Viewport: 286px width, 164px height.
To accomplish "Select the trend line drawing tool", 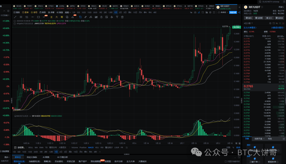I will [x=15, y=17].
